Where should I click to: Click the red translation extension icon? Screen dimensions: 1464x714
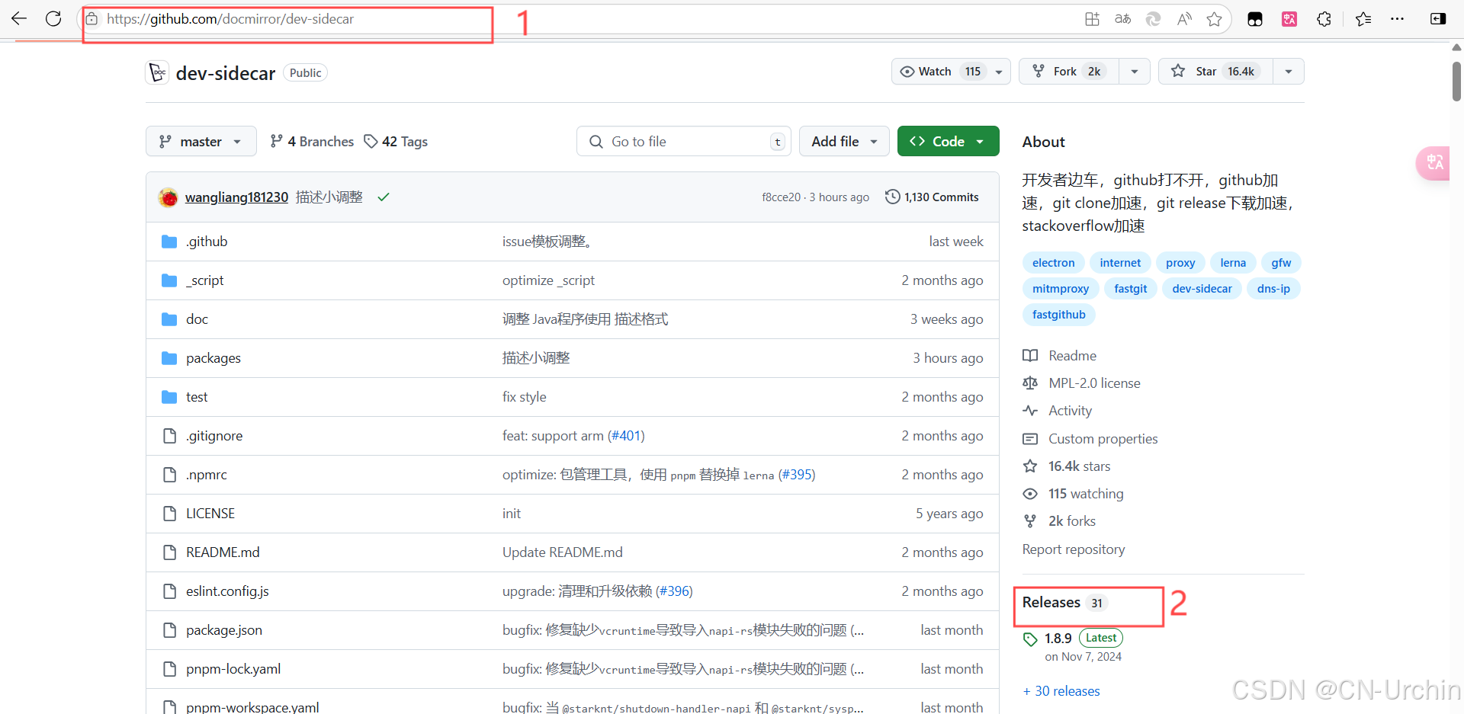[x=1289, y=19]
